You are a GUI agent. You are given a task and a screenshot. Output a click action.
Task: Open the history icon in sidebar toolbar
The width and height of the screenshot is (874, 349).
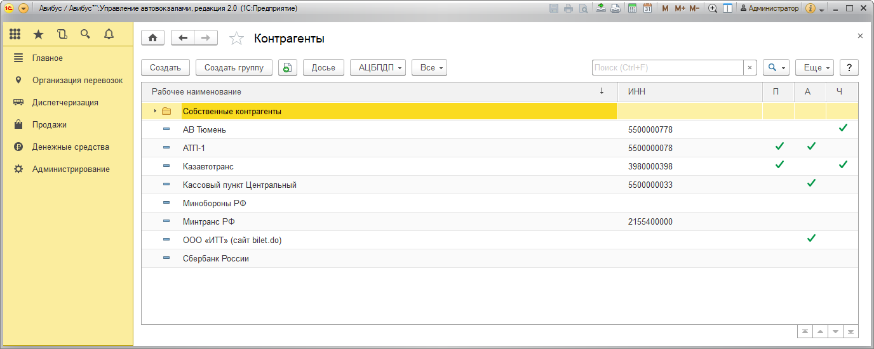[x=62, y=34]
